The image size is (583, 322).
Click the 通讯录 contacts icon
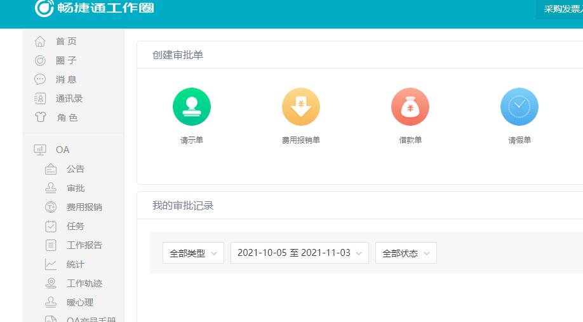point(40,98)
